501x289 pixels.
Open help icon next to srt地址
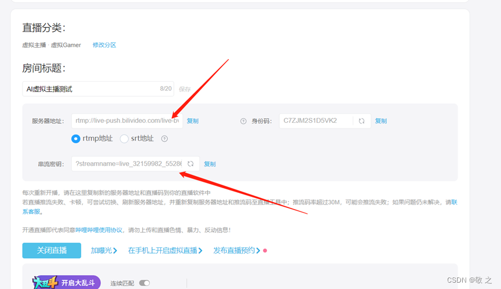(x=164, y=138)
